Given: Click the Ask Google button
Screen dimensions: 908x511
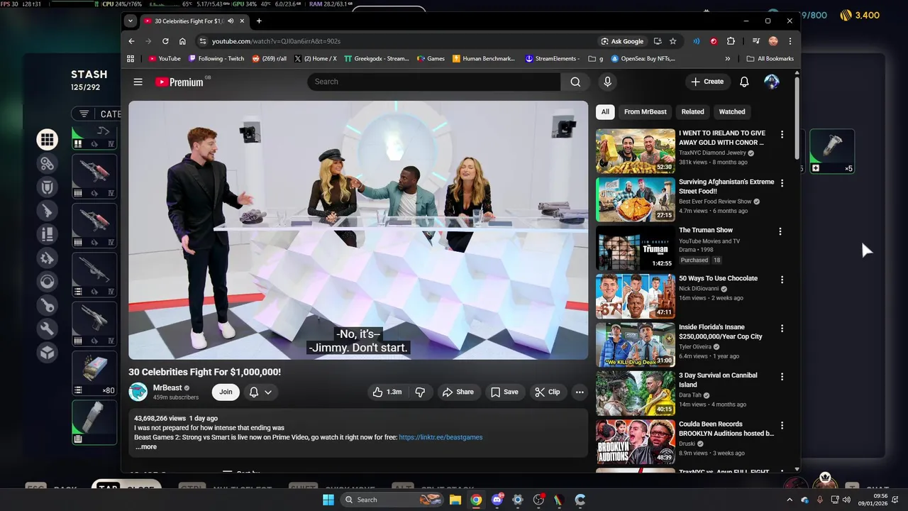Looking at the screenshot, I should (622, 41).
